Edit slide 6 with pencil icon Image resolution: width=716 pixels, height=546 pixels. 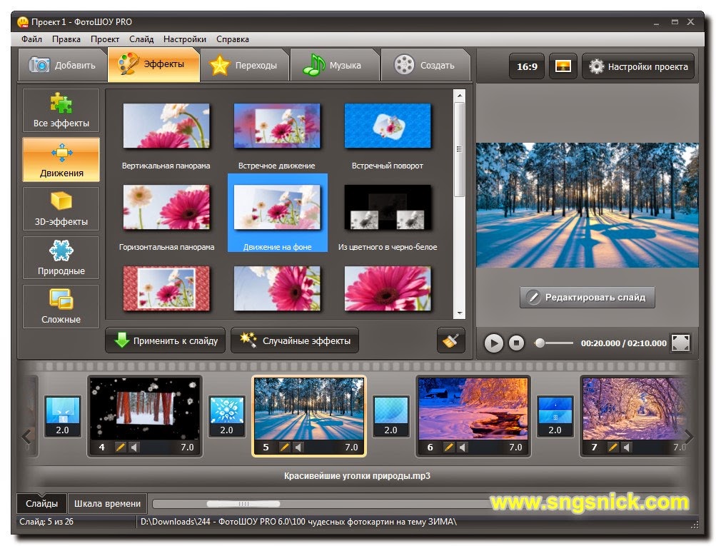tap(449, 448)
